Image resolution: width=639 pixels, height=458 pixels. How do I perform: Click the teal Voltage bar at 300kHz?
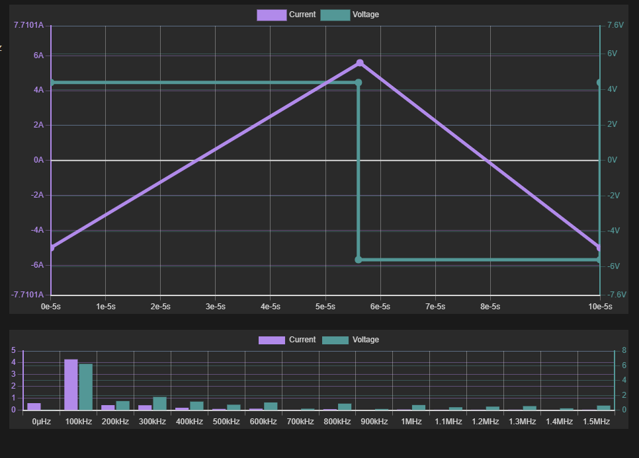coord(160,403)
